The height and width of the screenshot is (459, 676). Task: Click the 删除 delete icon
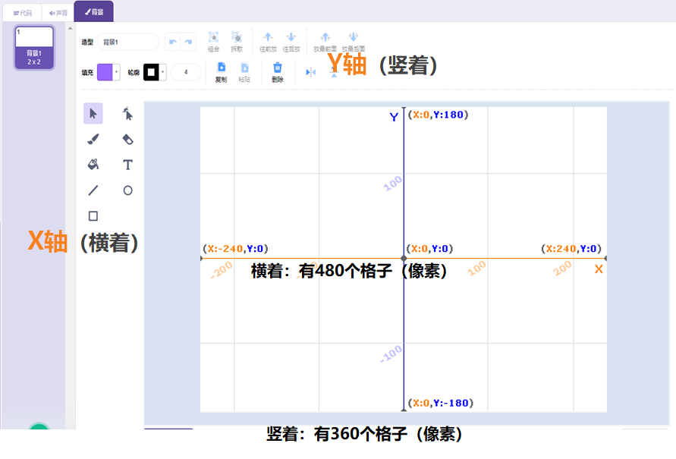[277, 68]
